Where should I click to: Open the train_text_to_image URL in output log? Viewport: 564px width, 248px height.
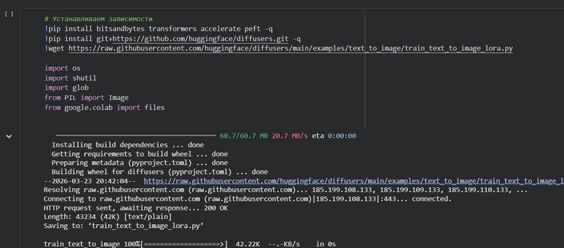click(353, 181)
